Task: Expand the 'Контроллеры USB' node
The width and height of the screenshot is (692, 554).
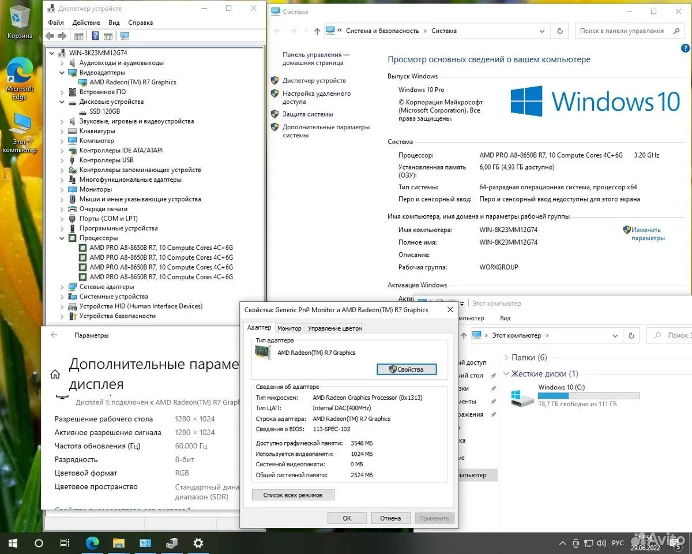Action: point(62,160)
